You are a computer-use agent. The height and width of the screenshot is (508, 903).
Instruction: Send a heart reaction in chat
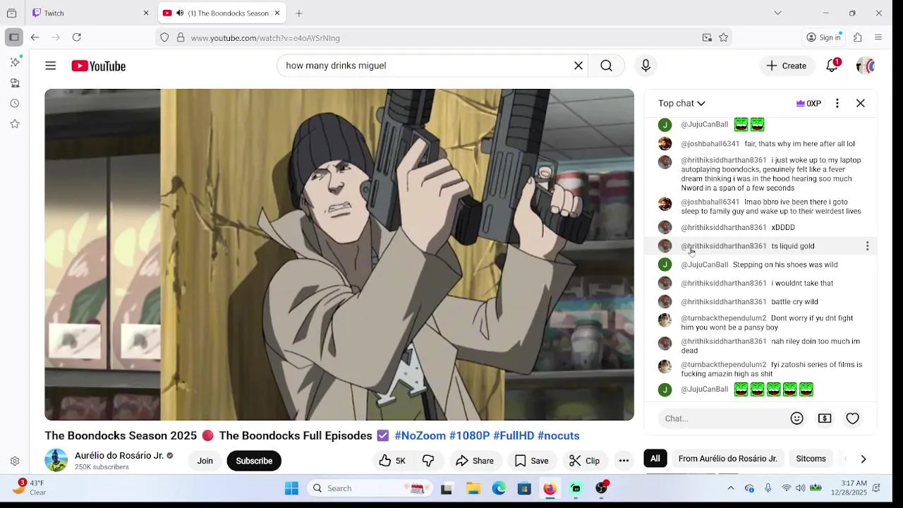coord(852,418)
